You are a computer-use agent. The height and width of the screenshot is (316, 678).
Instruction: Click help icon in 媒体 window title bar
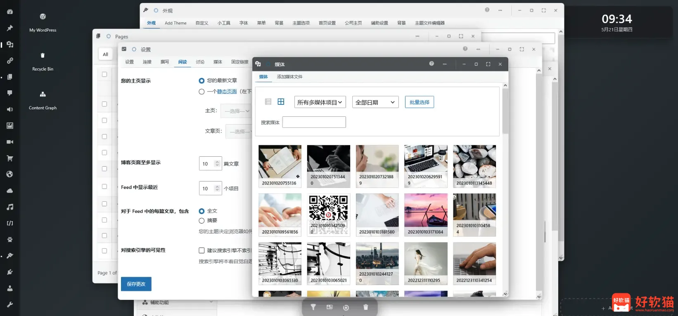pyautogui.click(x=431, y=64)
